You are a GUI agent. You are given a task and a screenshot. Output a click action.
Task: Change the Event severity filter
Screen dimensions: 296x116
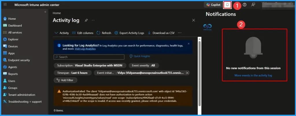(144, 66)
